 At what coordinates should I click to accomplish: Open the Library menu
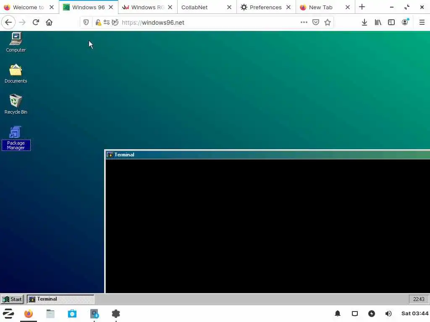[x=378, y=23]
